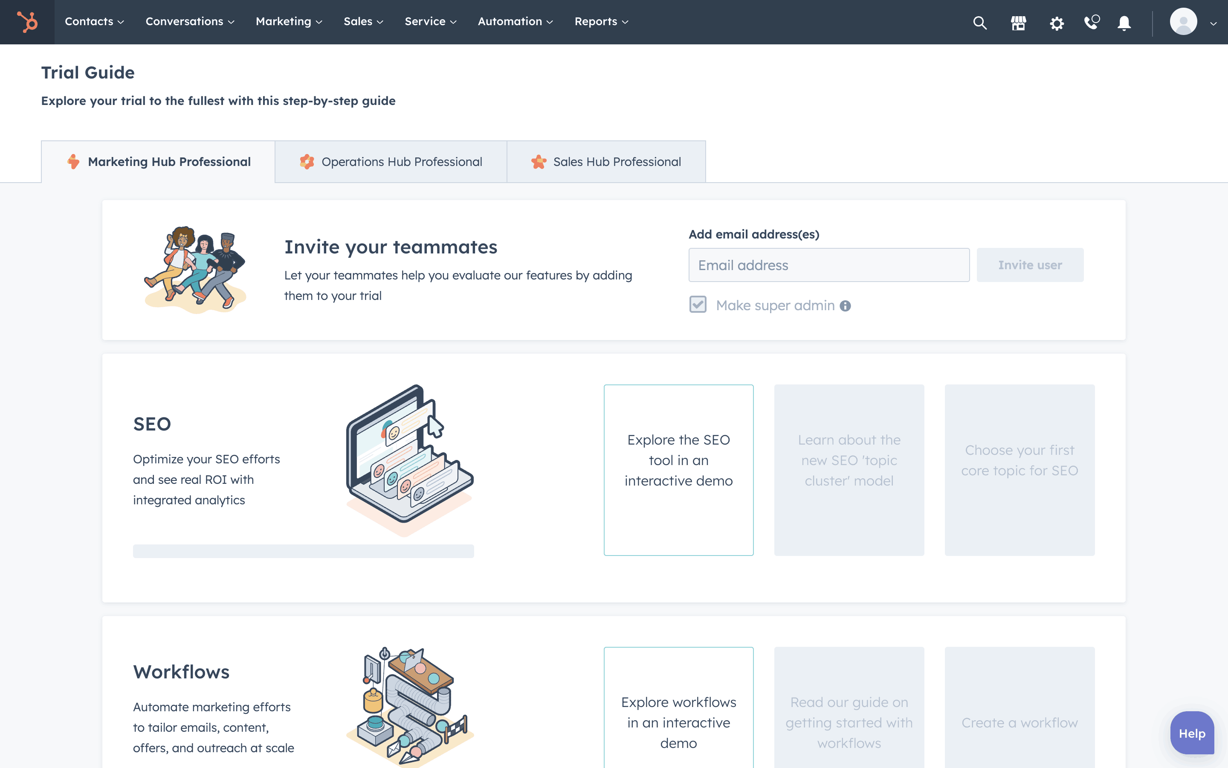This screenshot has height=768, width=1228.
Task: Click the Workflows machine illustration
Action: coord(410,706)
